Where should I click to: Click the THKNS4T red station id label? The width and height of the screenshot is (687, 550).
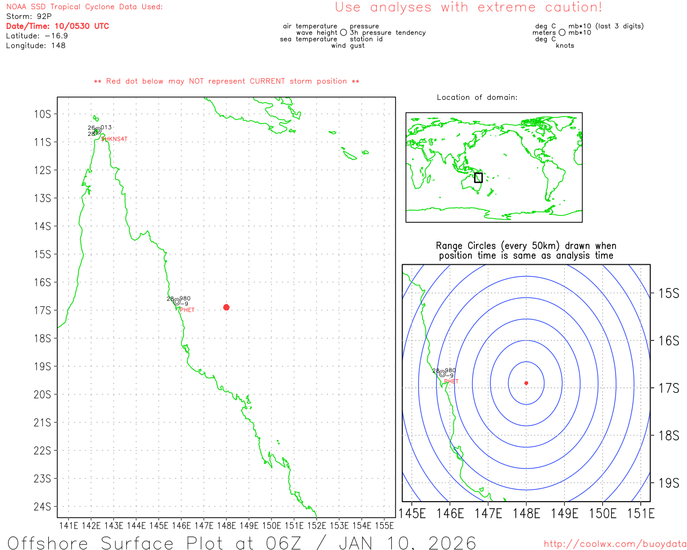click(x=115, y=139)
